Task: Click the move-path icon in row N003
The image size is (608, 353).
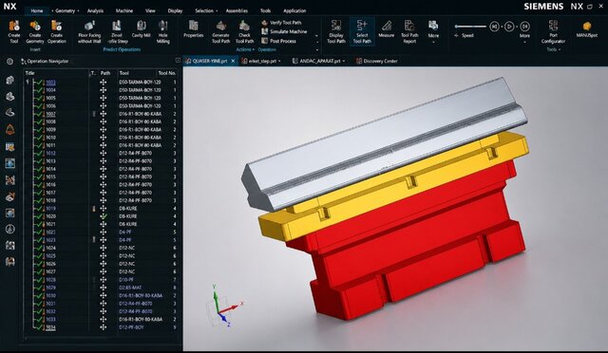Action: (104, 83)
